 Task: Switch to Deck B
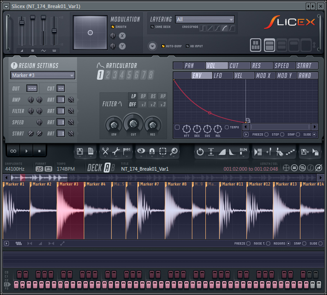click(113, 168)
